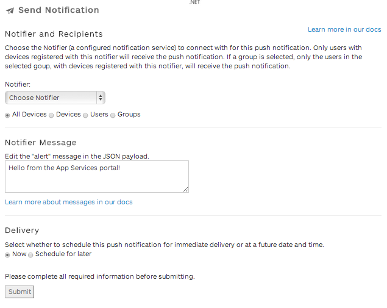Select the All Devices radio button

[7, 115]
